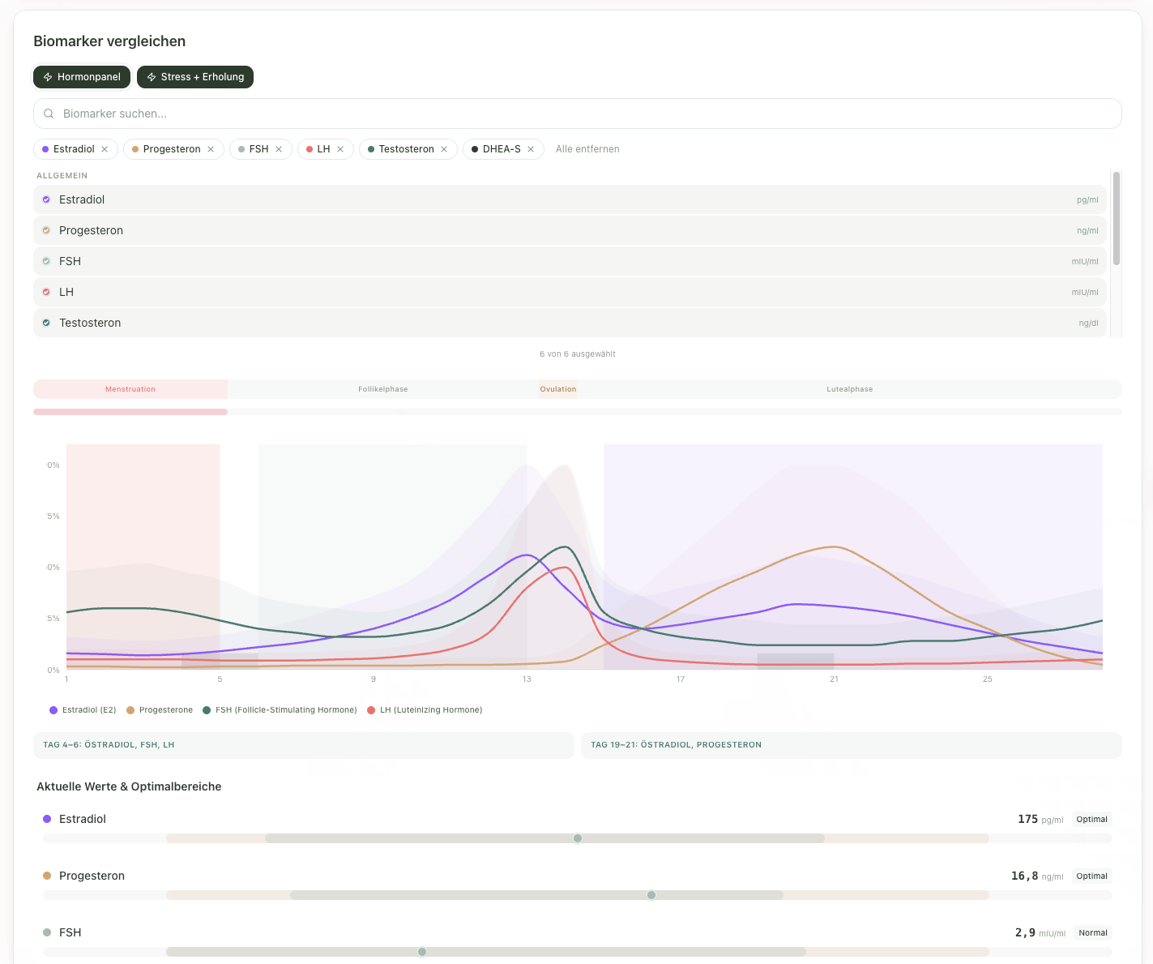The height and width of the screenshot is (964, 1153).
Task: Click the search magnifier icon
Action: [49, 114]
